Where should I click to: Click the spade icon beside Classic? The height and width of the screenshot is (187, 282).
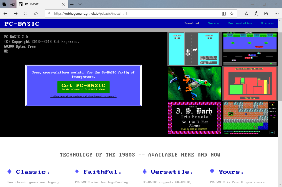click(10, 172)
